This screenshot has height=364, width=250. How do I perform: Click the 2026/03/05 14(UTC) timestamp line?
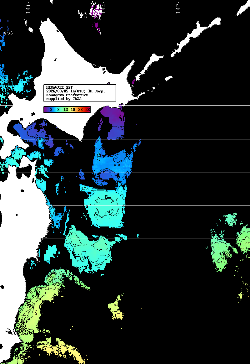75,91
